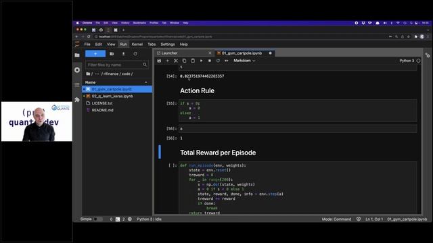Click the kernel status circle indicator
The image size is (433, 243).
[x=418, y=61]
